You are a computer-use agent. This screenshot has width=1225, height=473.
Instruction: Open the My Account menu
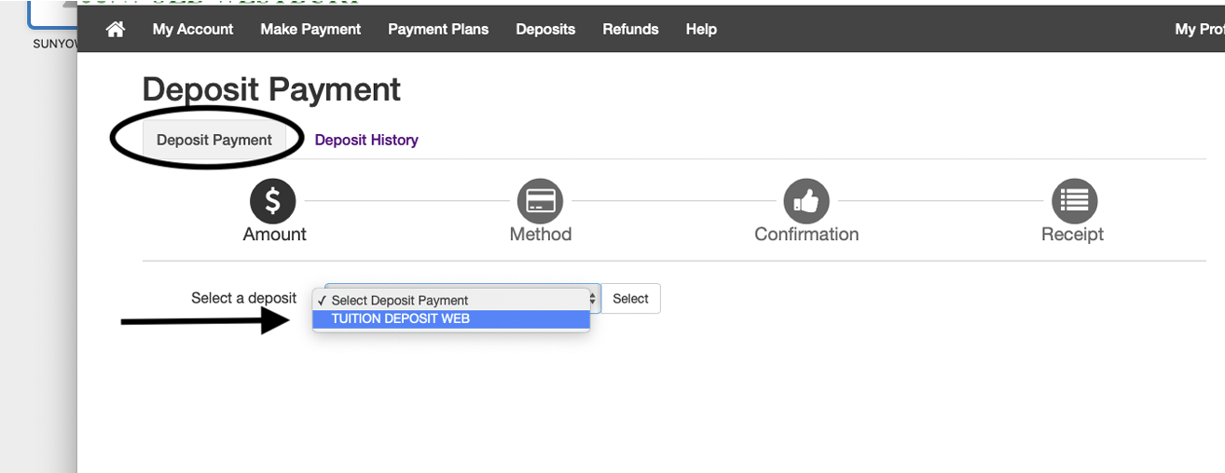point(193,29)
